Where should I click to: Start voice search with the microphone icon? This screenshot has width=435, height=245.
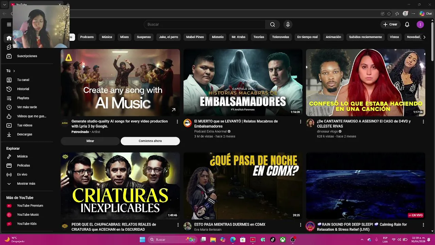(288, 24)
